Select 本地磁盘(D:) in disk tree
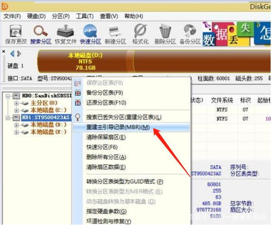Screen dimensions: 272x226 [48, 125]
